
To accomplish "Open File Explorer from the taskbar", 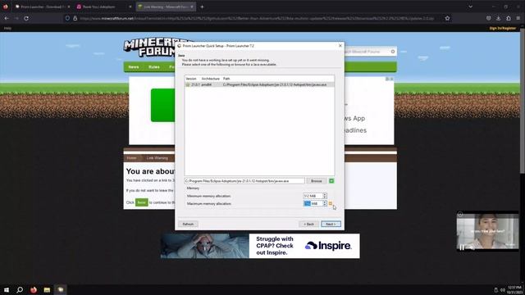I will pos(47,289).
